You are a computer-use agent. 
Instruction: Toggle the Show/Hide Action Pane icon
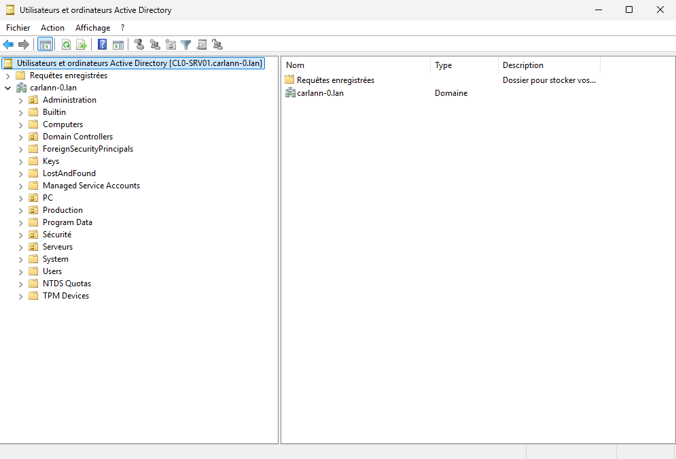coord(118,44)
